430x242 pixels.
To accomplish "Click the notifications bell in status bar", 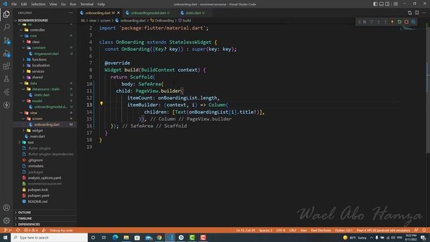I will 424,230.
